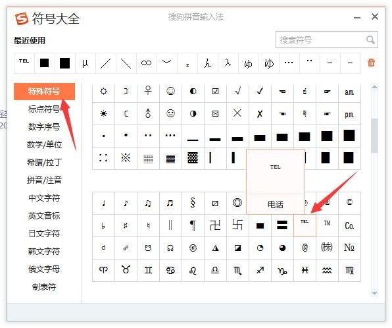
Task: Insert the Sagittarius ♐ zodiac symbol
Action: coord(260,270)
